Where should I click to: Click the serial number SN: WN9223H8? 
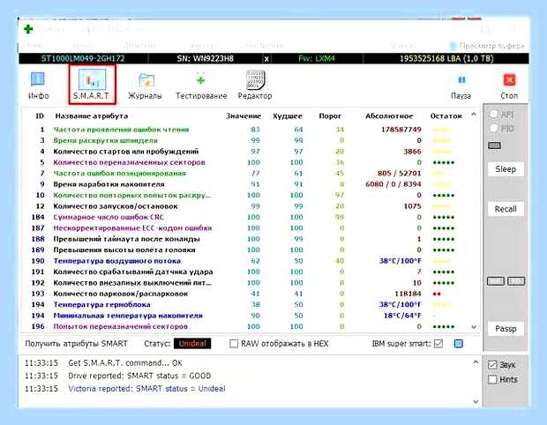coord(205,58)
